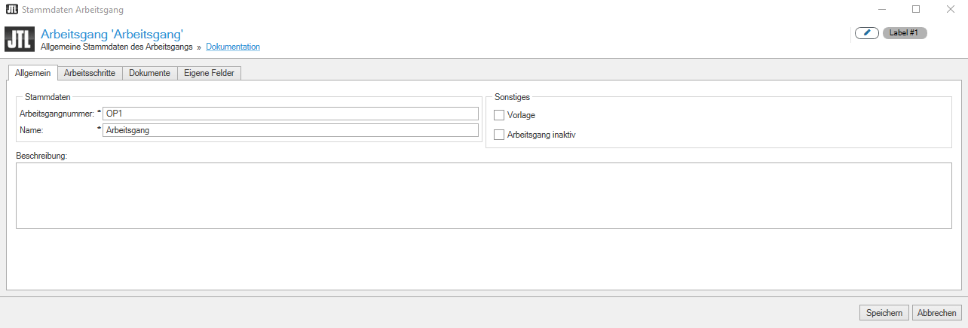Go to the Eigene Felder tab
Image resolution: width=968 pixels, height=328 pixels.
pos(209,73)
